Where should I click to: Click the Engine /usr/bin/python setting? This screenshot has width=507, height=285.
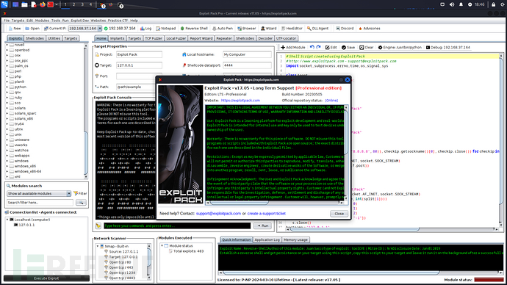[x=400, y=47]
